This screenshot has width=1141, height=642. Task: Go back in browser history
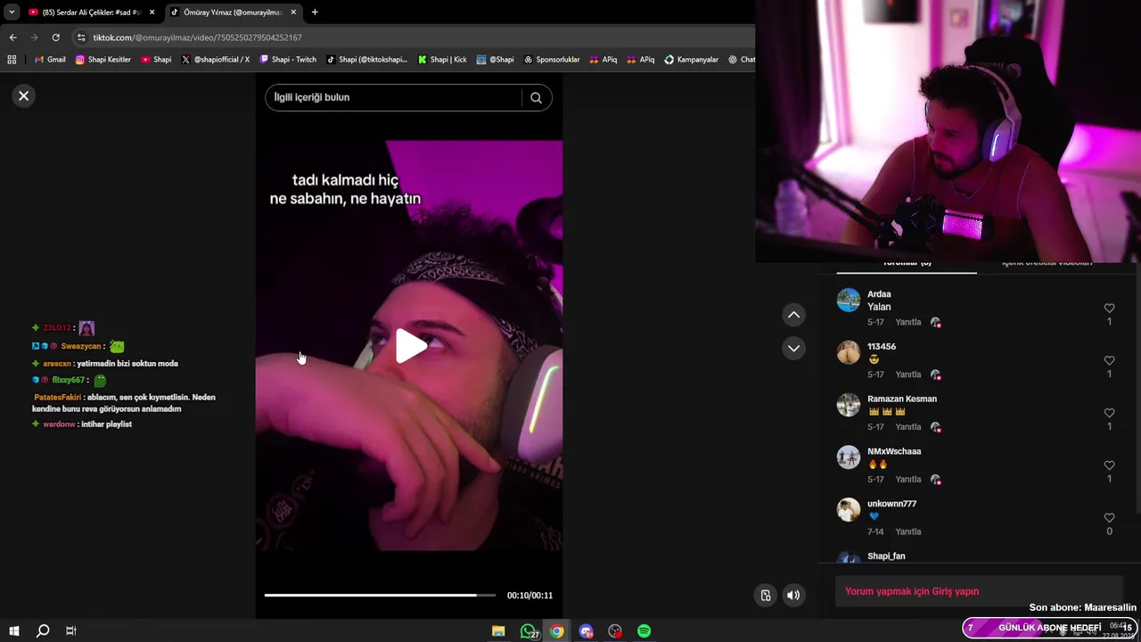12,37
